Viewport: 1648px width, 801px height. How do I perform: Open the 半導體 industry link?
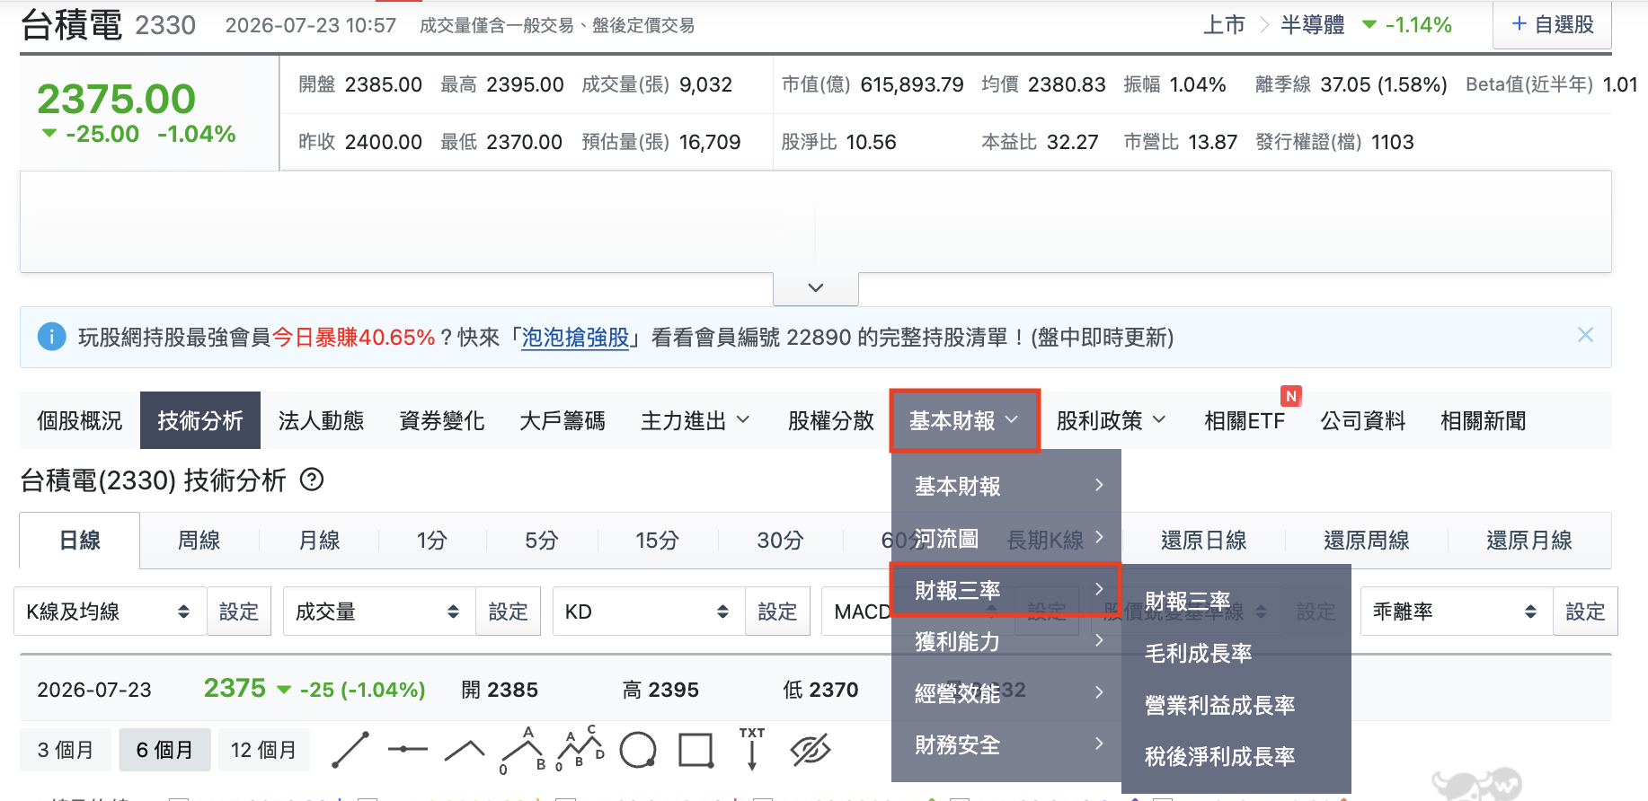click(1312, 25)
